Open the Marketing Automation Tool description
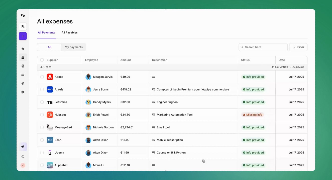Screen dimensions: 332x180 coord(175,115)
